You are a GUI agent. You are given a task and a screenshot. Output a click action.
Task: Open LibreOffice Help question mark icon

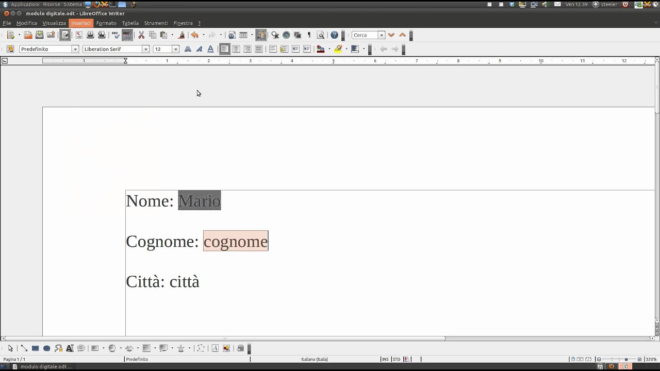pos(335,35)
